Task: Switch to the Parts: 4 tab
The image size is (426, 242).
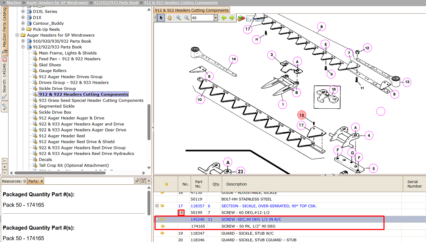Action: pyautogui.click(x=35, y=181)
